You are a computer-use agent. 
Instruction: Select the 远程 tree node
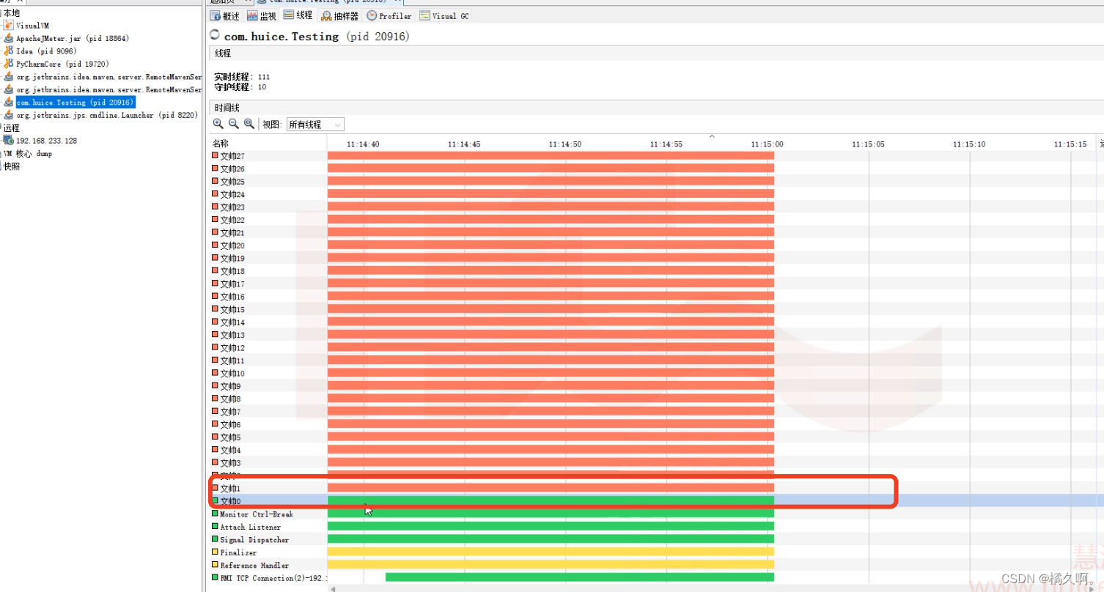[x=12, y=127]
